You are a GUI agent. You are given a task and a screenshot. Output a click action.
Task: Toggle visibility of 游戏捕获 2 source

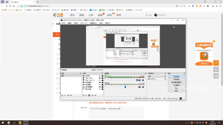click(x=100, y=82)
